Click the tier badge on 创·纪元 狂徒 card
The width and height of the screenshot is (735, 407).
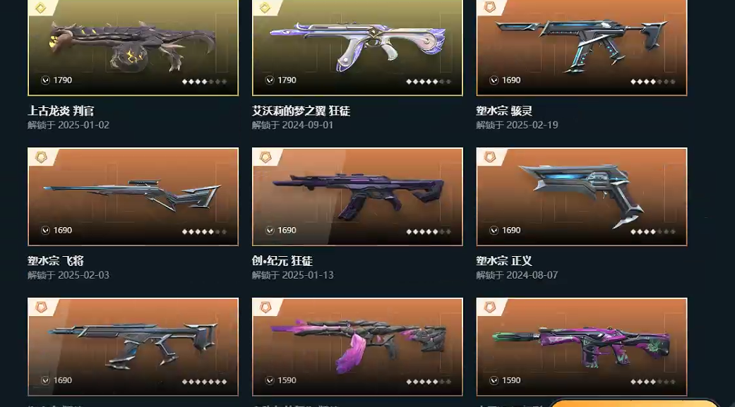[x=265, y=157]
